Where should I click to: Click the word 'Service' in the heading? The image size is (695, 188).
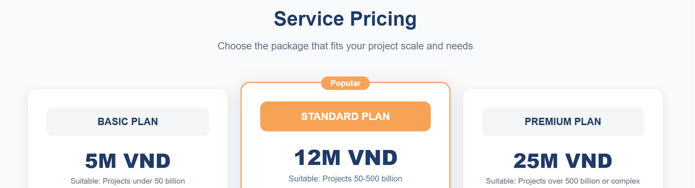(x=309, y=19)
